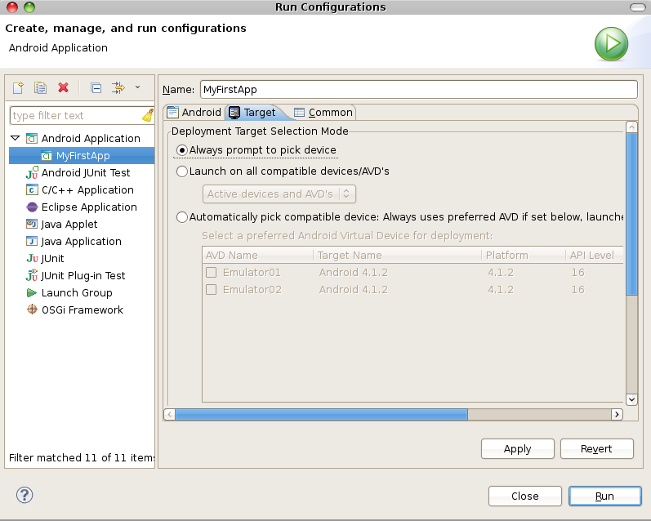The width and height of the screenshot is (651, 521).
Task: Select Always prompt to pick device
Action: [x=182, y=150]
